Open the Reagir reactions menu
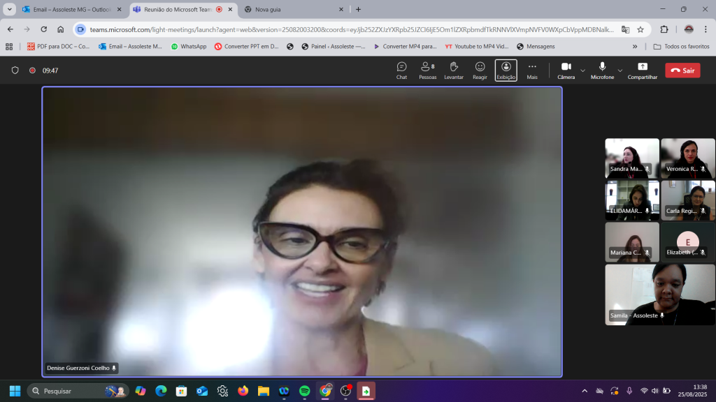716x402 pixels. click(x=480, y=70)
